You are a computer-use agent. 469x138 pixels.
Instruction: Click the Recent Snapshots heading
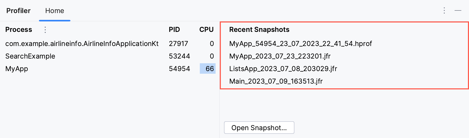click(259, 30)
